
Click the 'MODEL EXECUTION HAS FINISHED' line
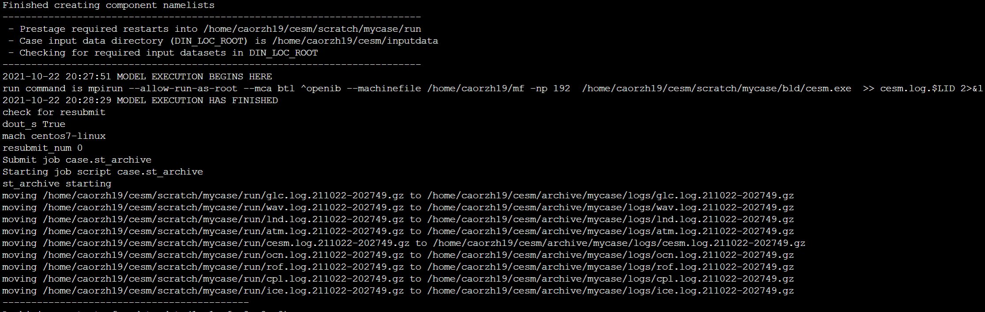click(x=140, y=100)
